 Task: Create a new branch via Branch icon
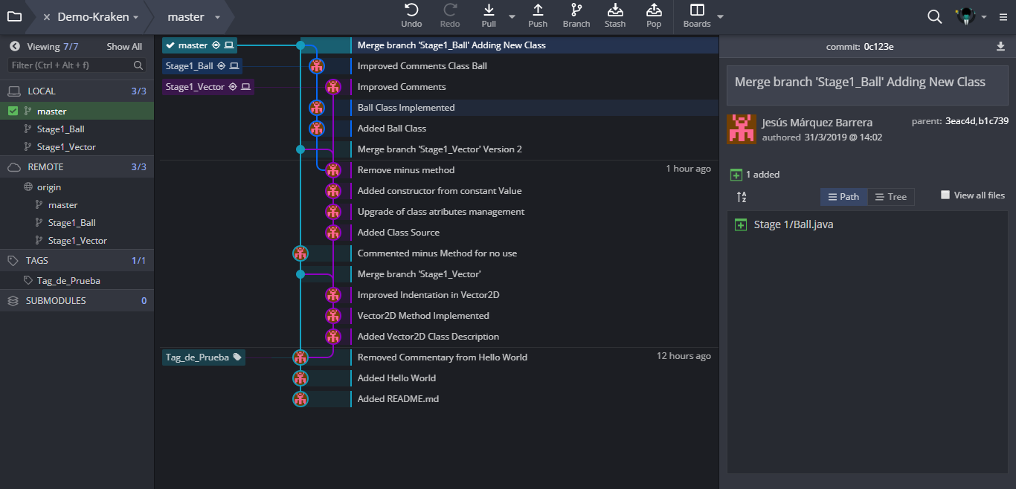tap(576, 10)
